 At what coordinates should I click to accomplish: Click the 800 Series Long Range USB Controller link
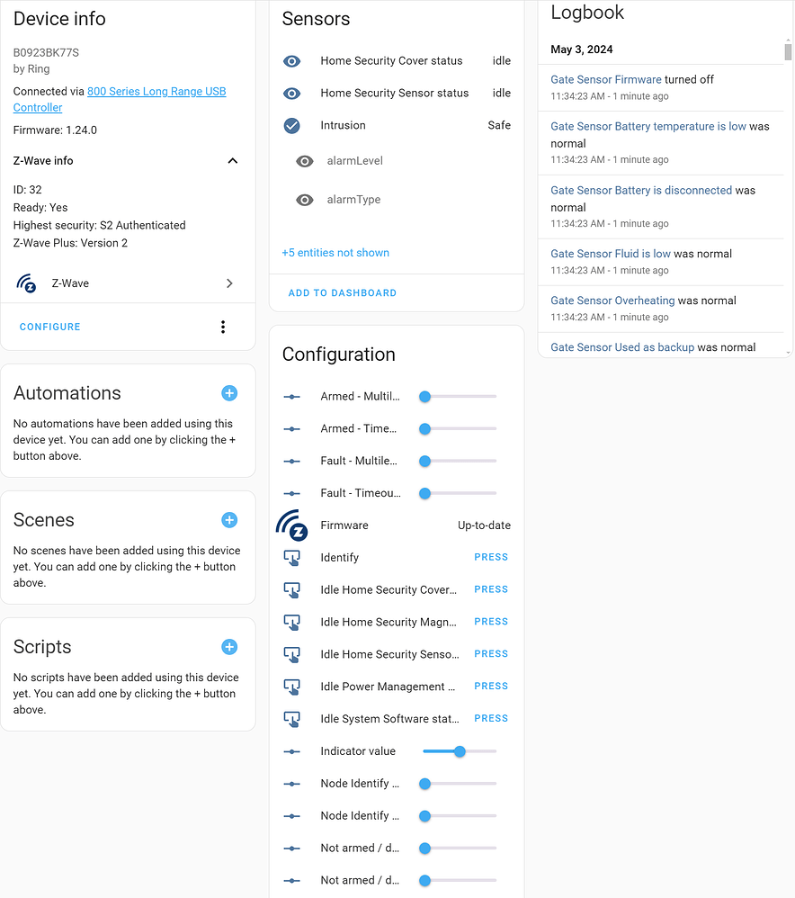156,92
